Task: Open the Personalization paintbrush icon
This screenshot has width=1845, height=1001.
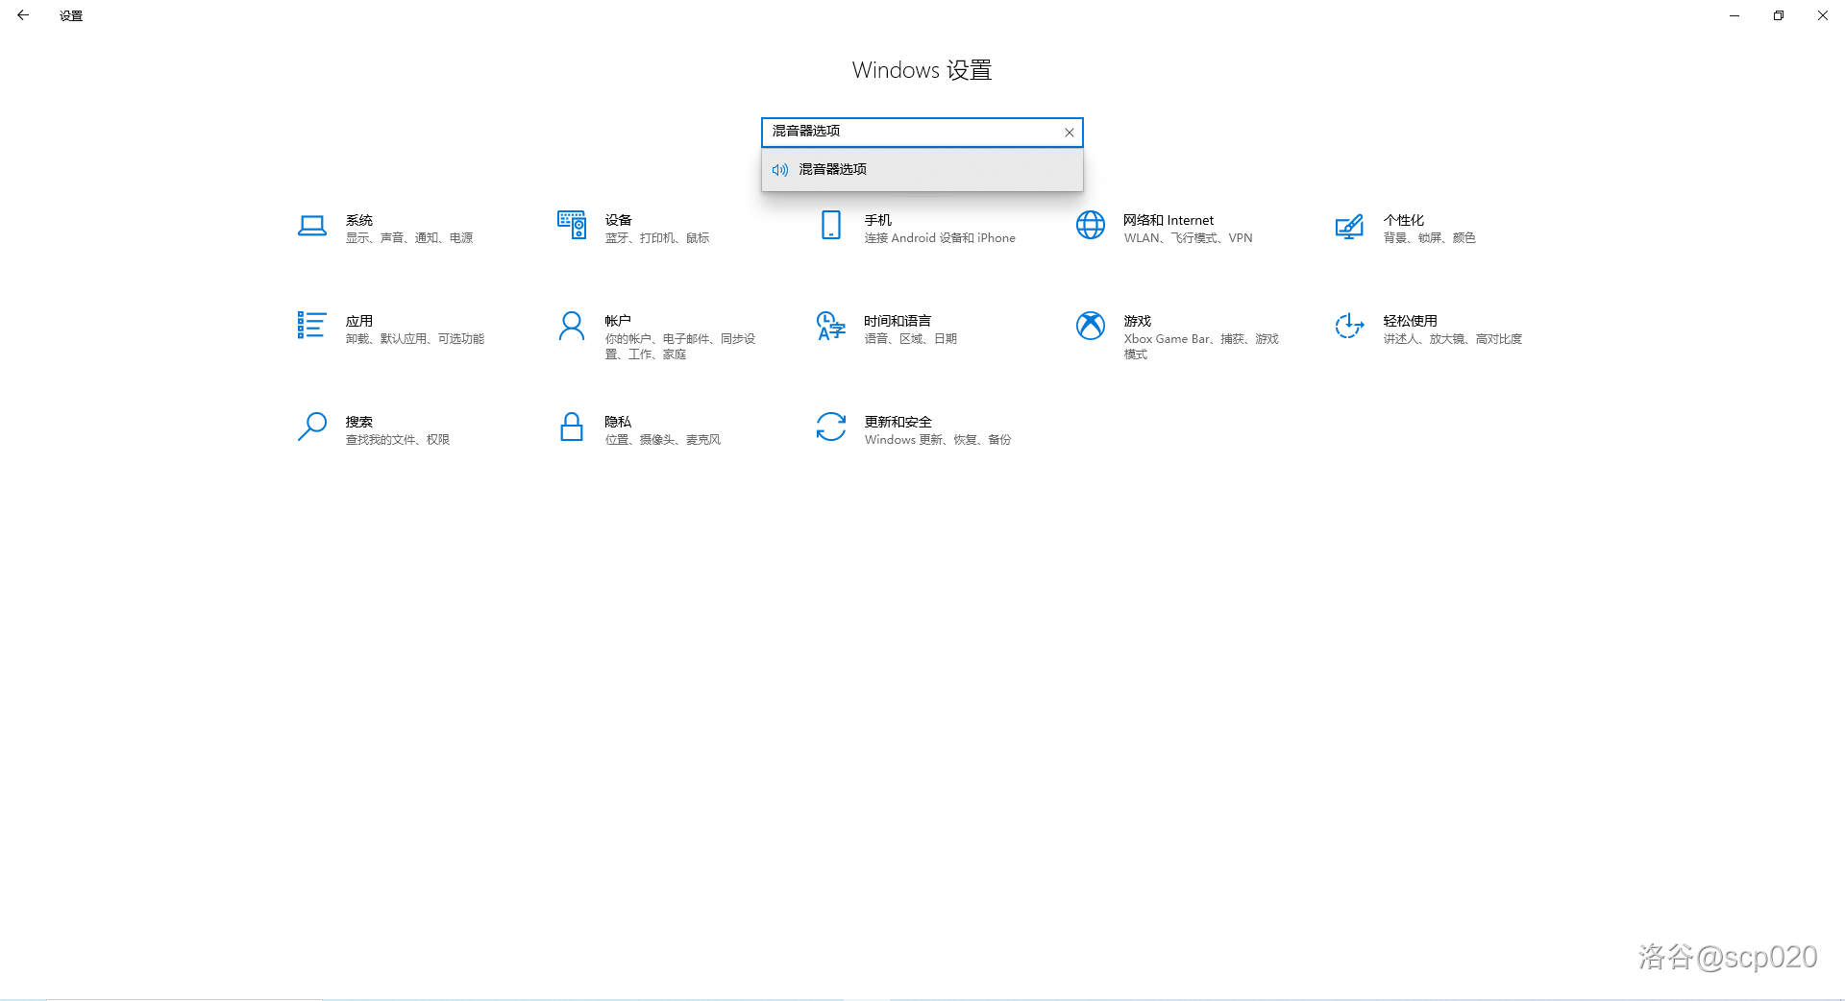Action: [1349, 226]
